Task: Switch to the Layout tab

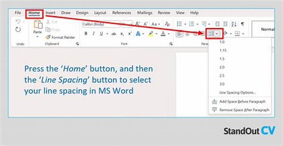Action: (x=100, y=13)
